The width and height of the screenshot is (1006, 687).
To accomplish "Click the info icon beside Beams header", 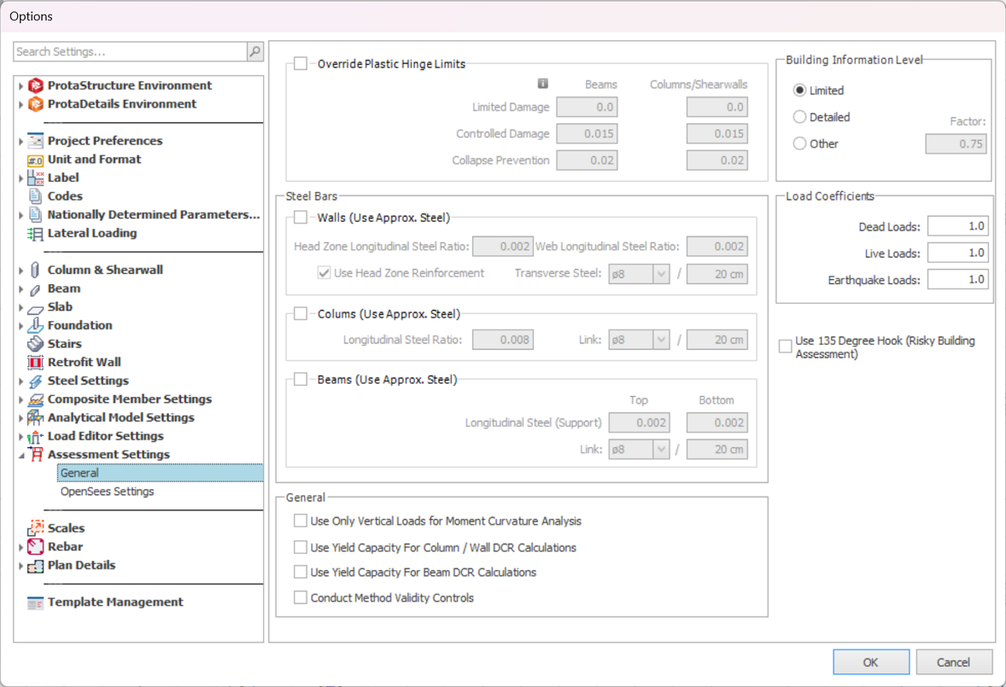I will (542, 84).
